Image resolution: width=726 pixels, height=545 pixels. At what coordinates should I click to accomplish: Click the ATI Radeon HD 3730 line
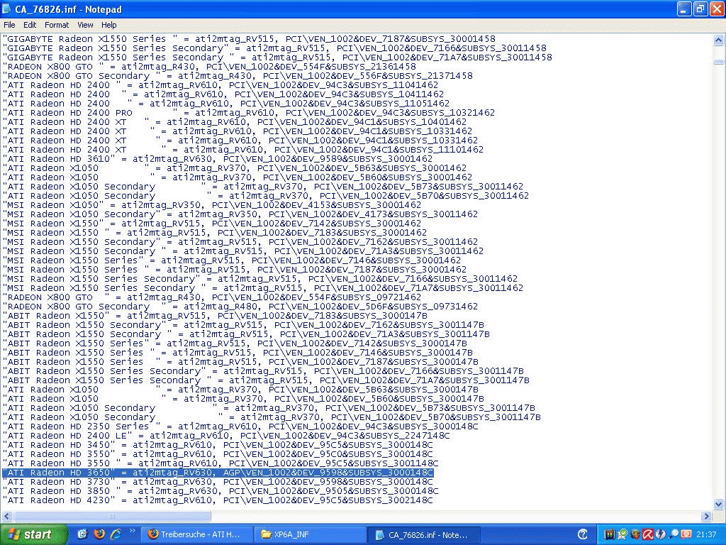pos(218,482)
